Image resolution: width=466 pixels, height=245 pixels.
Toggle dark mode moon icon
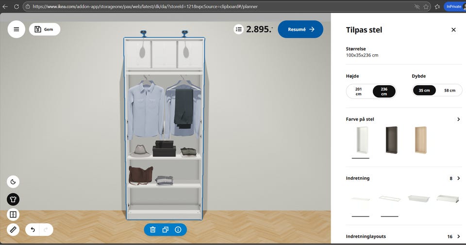click(13, 182)
